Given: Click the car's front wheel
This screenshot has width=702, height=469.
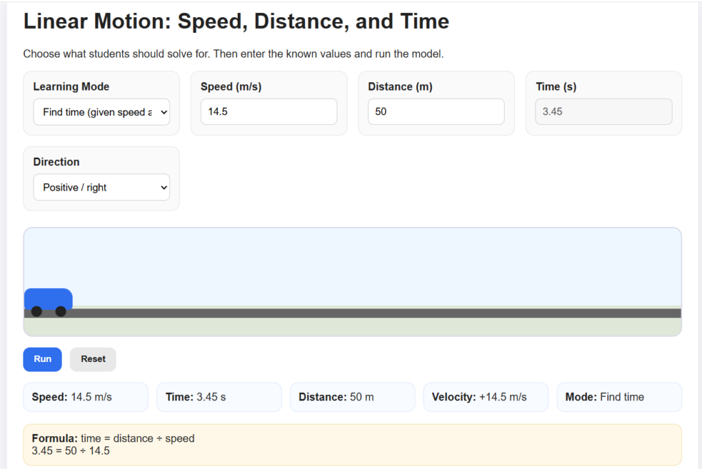Looking at the screenshot, I should pyautogui.click(x=61, y=312).
